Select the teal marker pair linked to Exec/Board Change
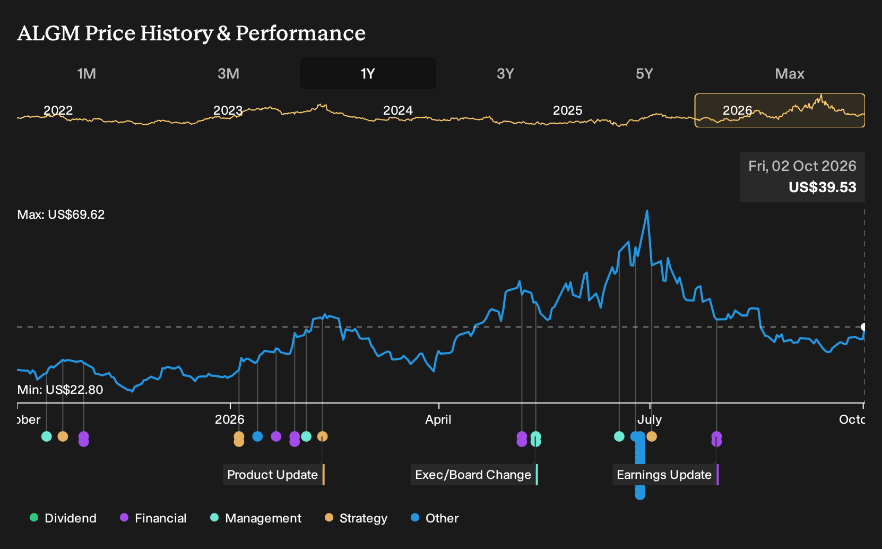 coord(535,439)
